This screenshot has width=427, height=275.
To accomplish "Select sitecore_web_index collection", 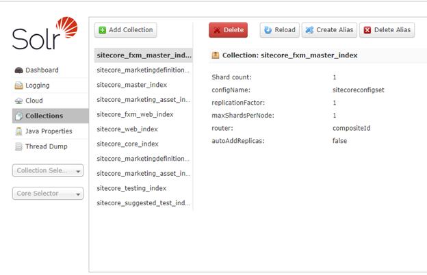I will [144, 129].
